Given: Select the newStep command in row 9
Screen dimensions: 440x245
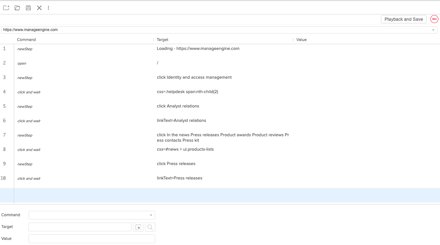Looking at the screenshot, I should point(25,164).
